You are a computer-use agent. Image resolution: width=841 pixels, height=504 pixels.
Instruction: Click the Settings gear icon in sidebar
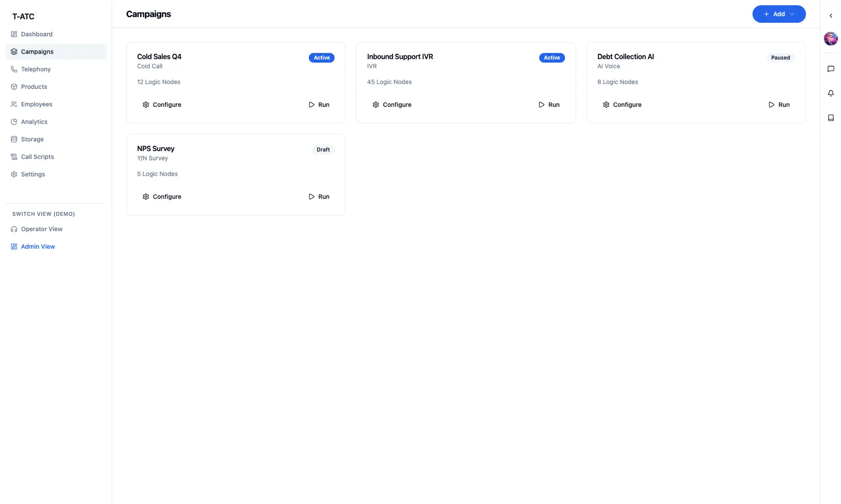14,174
